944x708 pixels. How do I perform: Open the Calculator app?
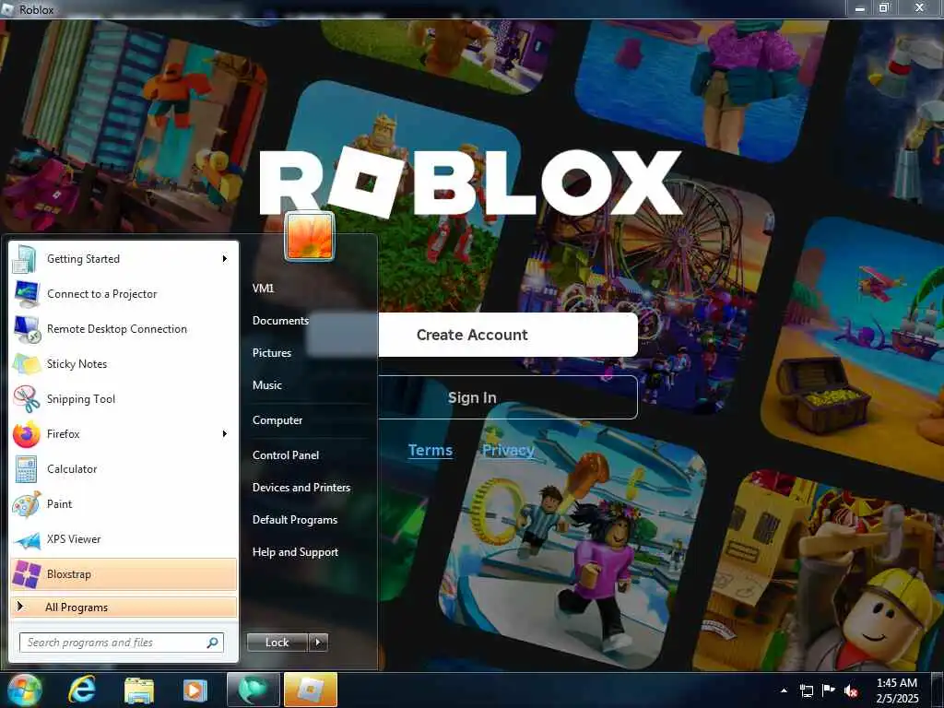pos(124,469)
